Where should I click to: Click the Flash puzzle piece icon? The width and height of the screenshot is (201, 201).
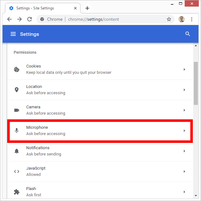coord(17,192)
